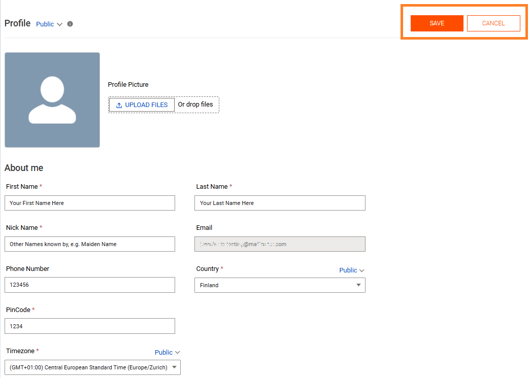The width and height of the screenshot is (531, 378).
Task: Expand the Timezone field Public visibility dropdown
Action: 167,352
